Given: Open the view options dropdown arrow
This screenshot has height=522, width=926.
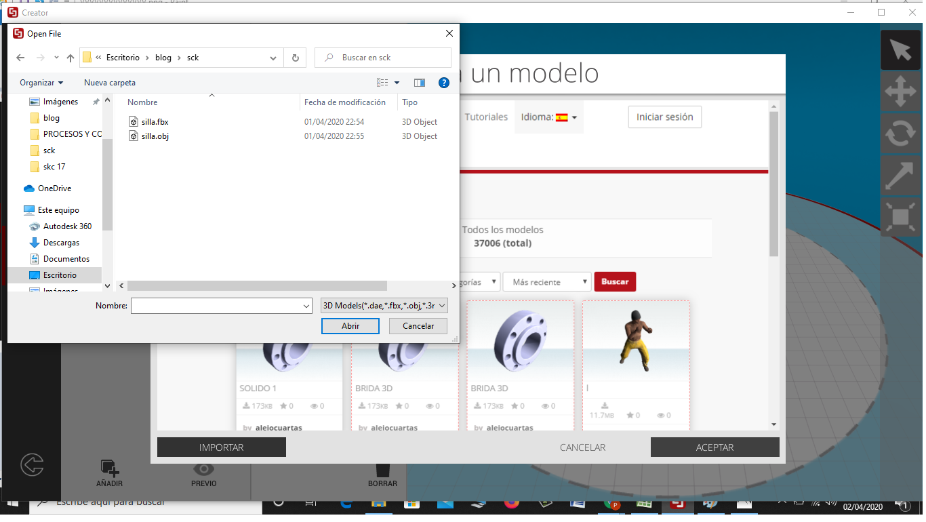Looking at the screenshot, I should coord(397,83).
